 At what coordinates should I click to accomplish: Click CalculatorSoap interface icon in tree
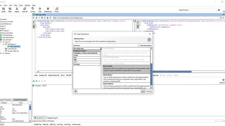tap(1, 35)
